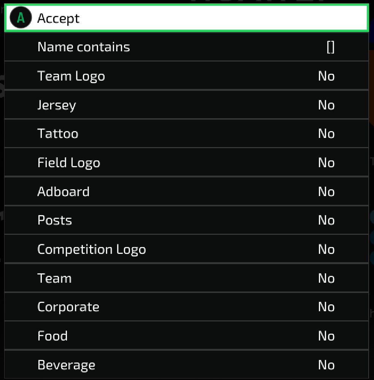Edit the empty brackets value for Name contains
The height and width of the screenshot is (380, 374).
pos(330,47)
